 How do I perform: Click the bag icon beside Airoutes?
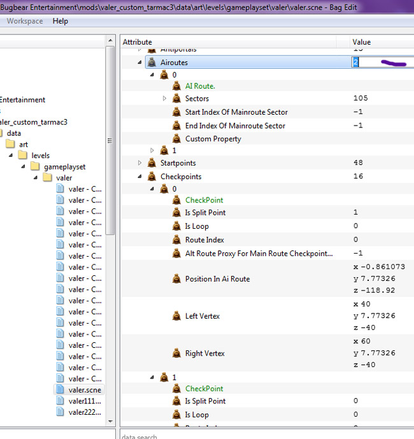coord(152,62)
